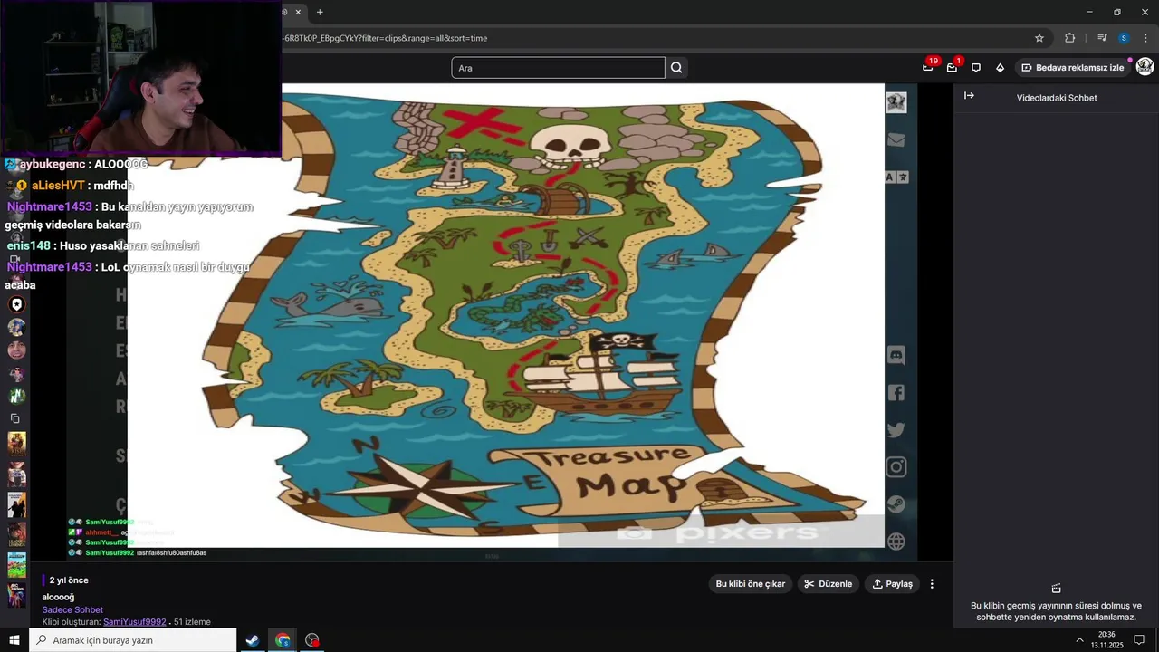Click enis148 chat username
Image resolution: width=1159 pixels, height=652 pixels.
pos(29,246)
